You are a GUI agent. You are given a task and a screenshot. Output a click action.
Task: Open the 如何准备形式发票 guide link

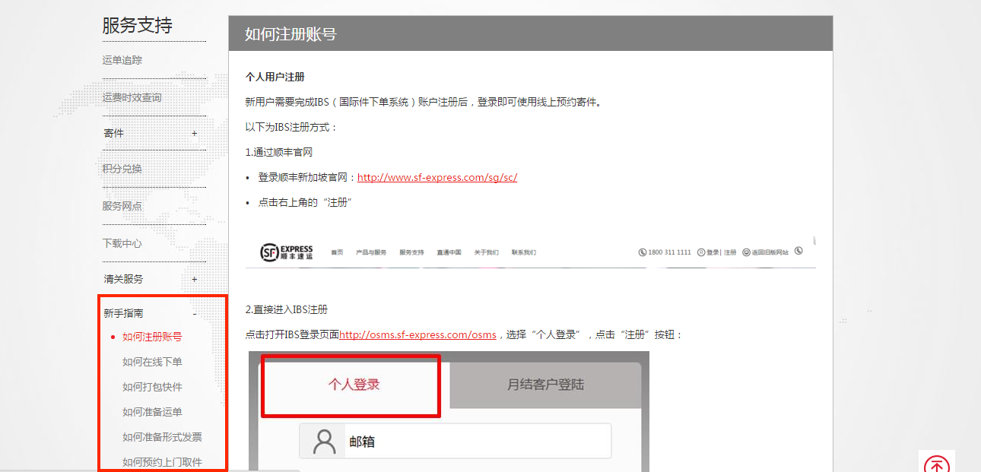pyautogui.click(x=162, y=437)
